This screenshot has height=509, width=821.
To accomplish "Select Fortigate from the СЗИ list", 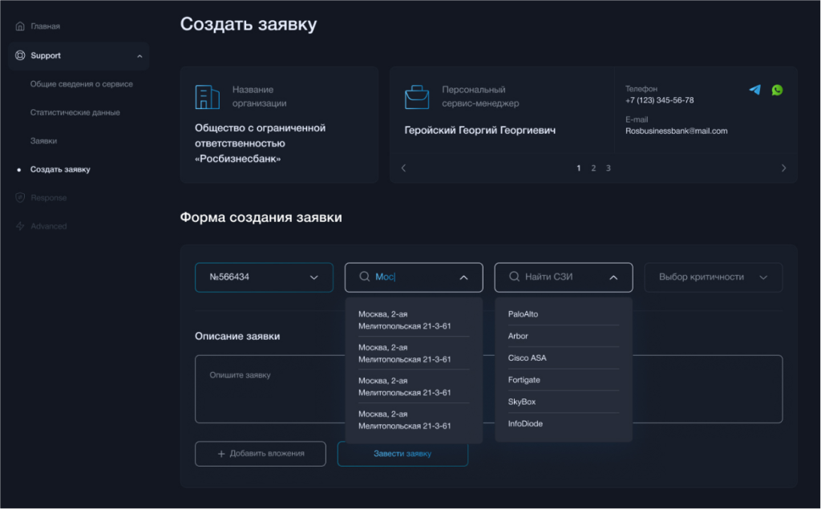I will [x=523, y=379].
